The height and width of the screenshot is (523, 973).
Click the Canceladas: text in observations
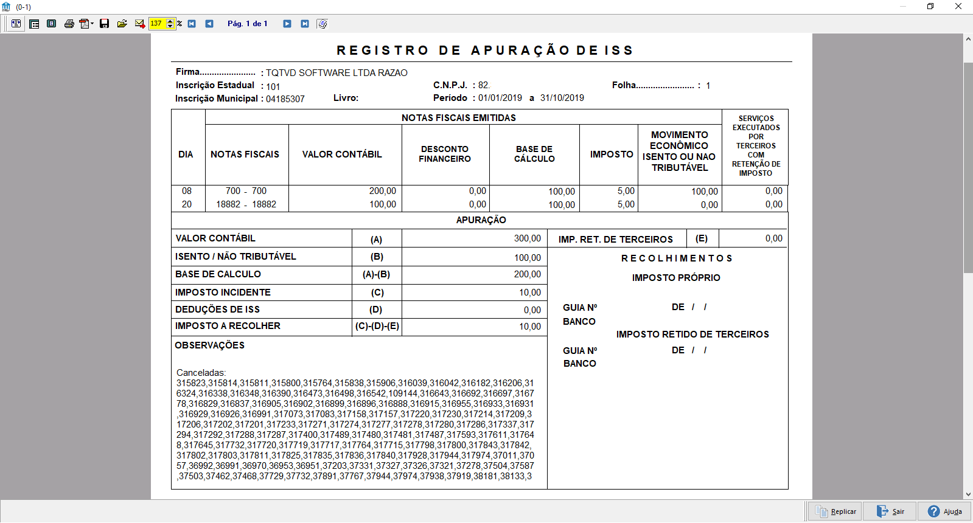point(201,373)
